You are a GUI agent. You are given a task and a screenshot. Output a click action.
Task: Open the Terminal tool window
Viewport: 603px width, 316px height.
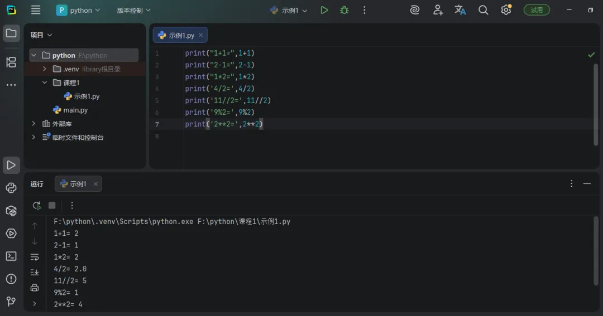pos(11,256)
